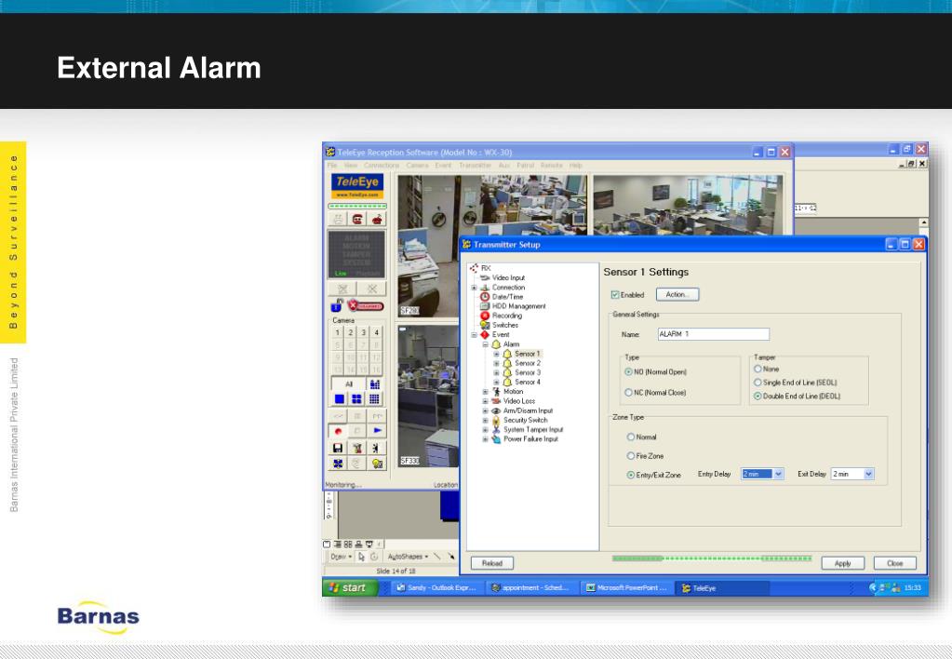Click the red telephone connect icon
This screenshot has width=952, height=659.
(357, 220)
